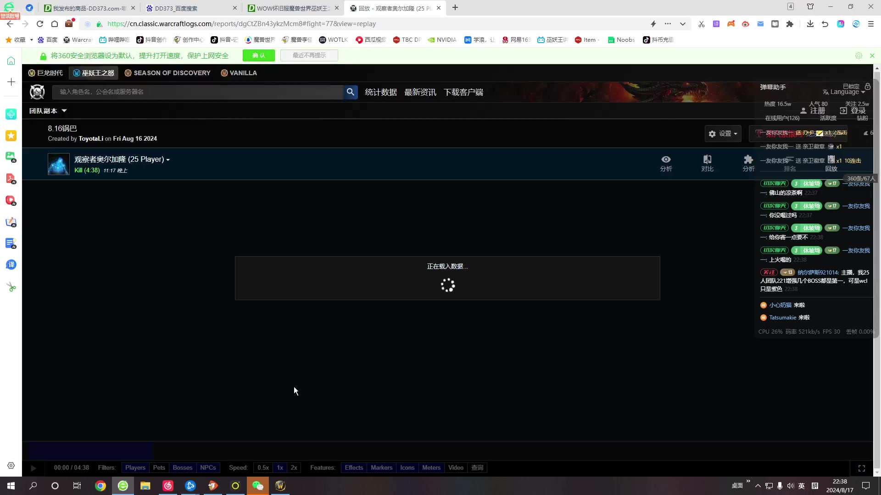
Task: Click 注册 register button
Action: [x=817, y=110]
